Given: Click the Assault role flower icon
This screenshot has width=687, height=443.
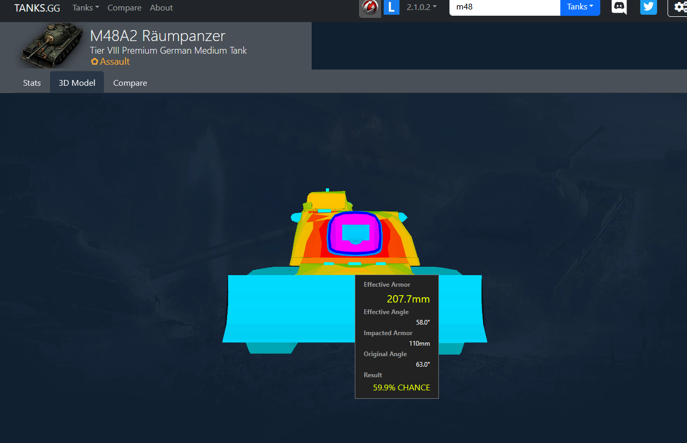Looking at the screenshot, I should (x=95, y=62).
